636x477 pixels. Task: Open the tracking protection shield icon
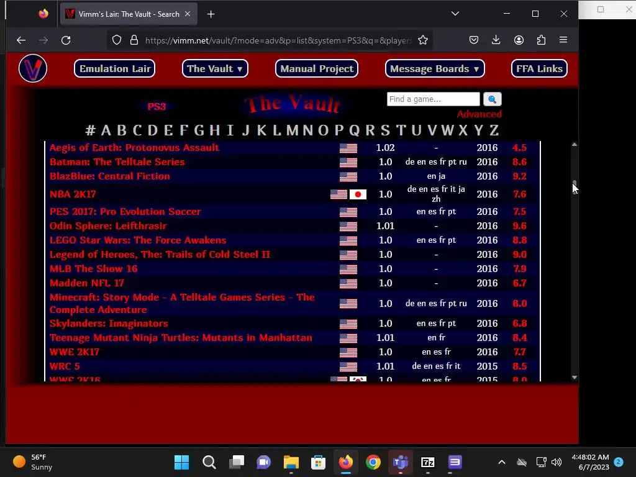tap(117, 40)
